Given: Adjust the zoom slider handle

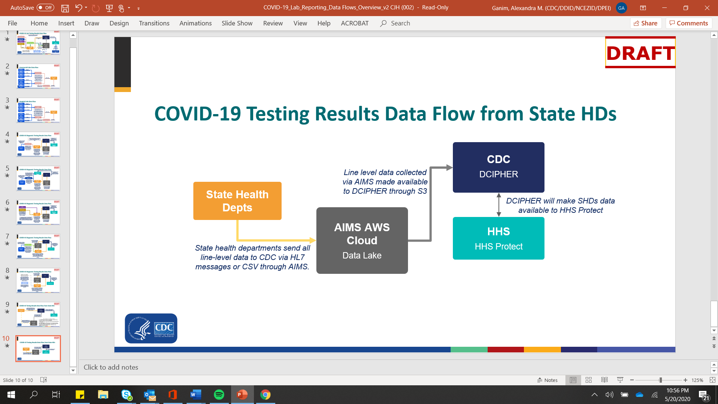Looking at the screenshot, I should (x=661, y=380).
